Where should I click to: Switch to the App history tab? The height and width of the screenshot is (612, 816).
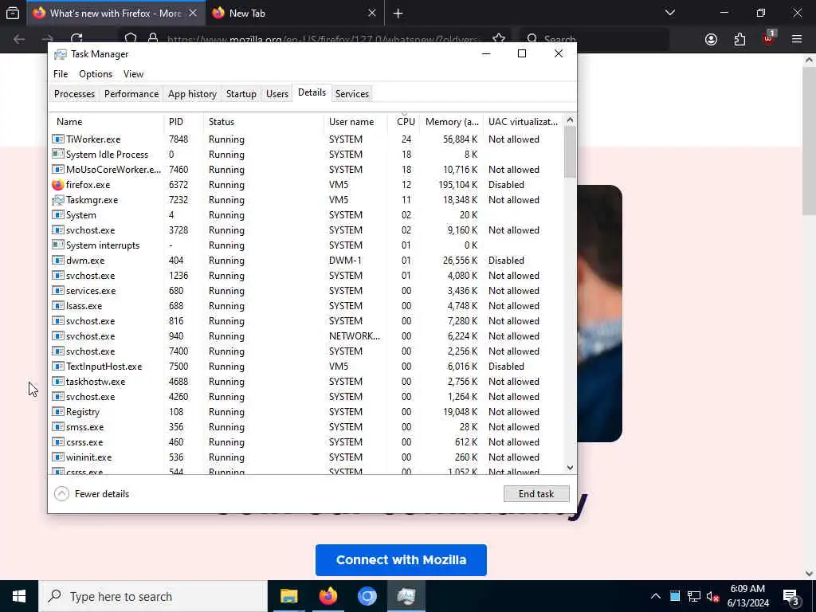pyautogui.click(x=192, y=94)
